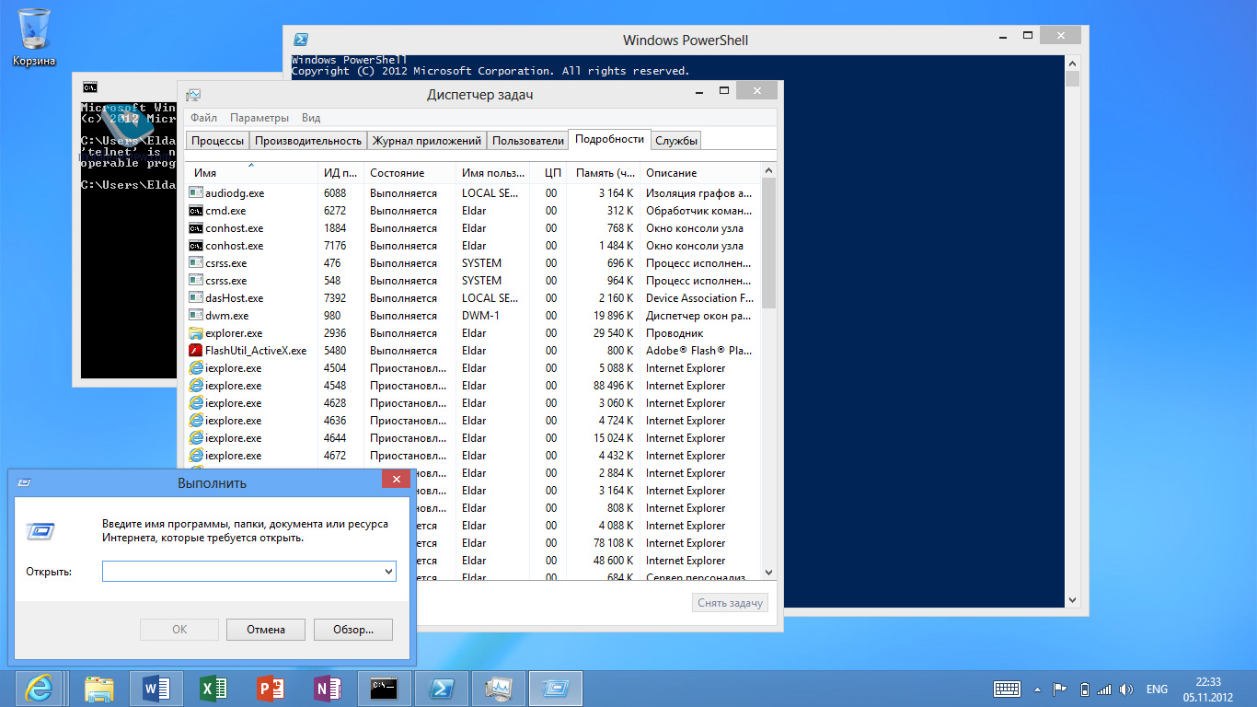
Task: Switch the ENG input language indicator
Action: coord(1157,689)
